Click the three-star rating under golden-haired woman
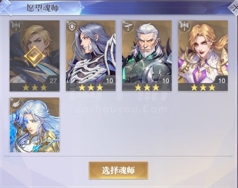The image size is (238, 188). [203, 88]
